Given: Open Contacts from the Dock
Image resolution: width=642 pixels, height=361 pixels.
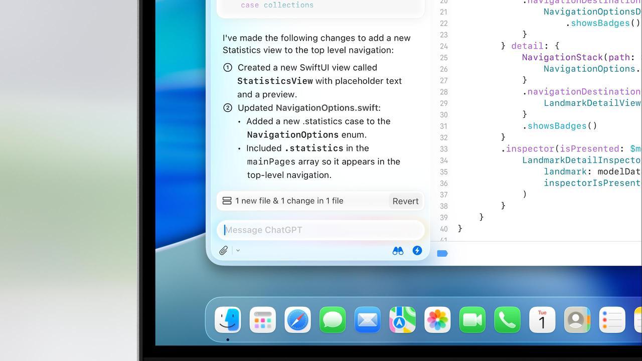Looking at the screenshot, I should point(577,320).
